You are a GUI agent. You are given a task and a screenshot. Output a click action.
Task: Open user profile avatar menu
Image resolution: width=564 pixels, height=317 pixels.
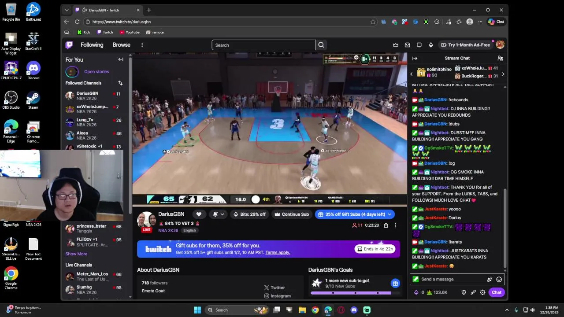point(500,44)
